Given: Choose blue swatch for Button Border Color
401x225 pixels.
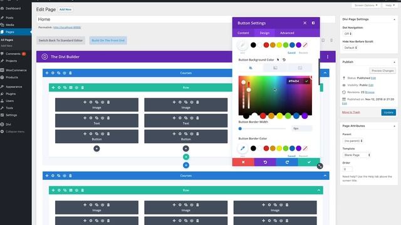Looking at the screenshot, I should [x=292, y=148].
